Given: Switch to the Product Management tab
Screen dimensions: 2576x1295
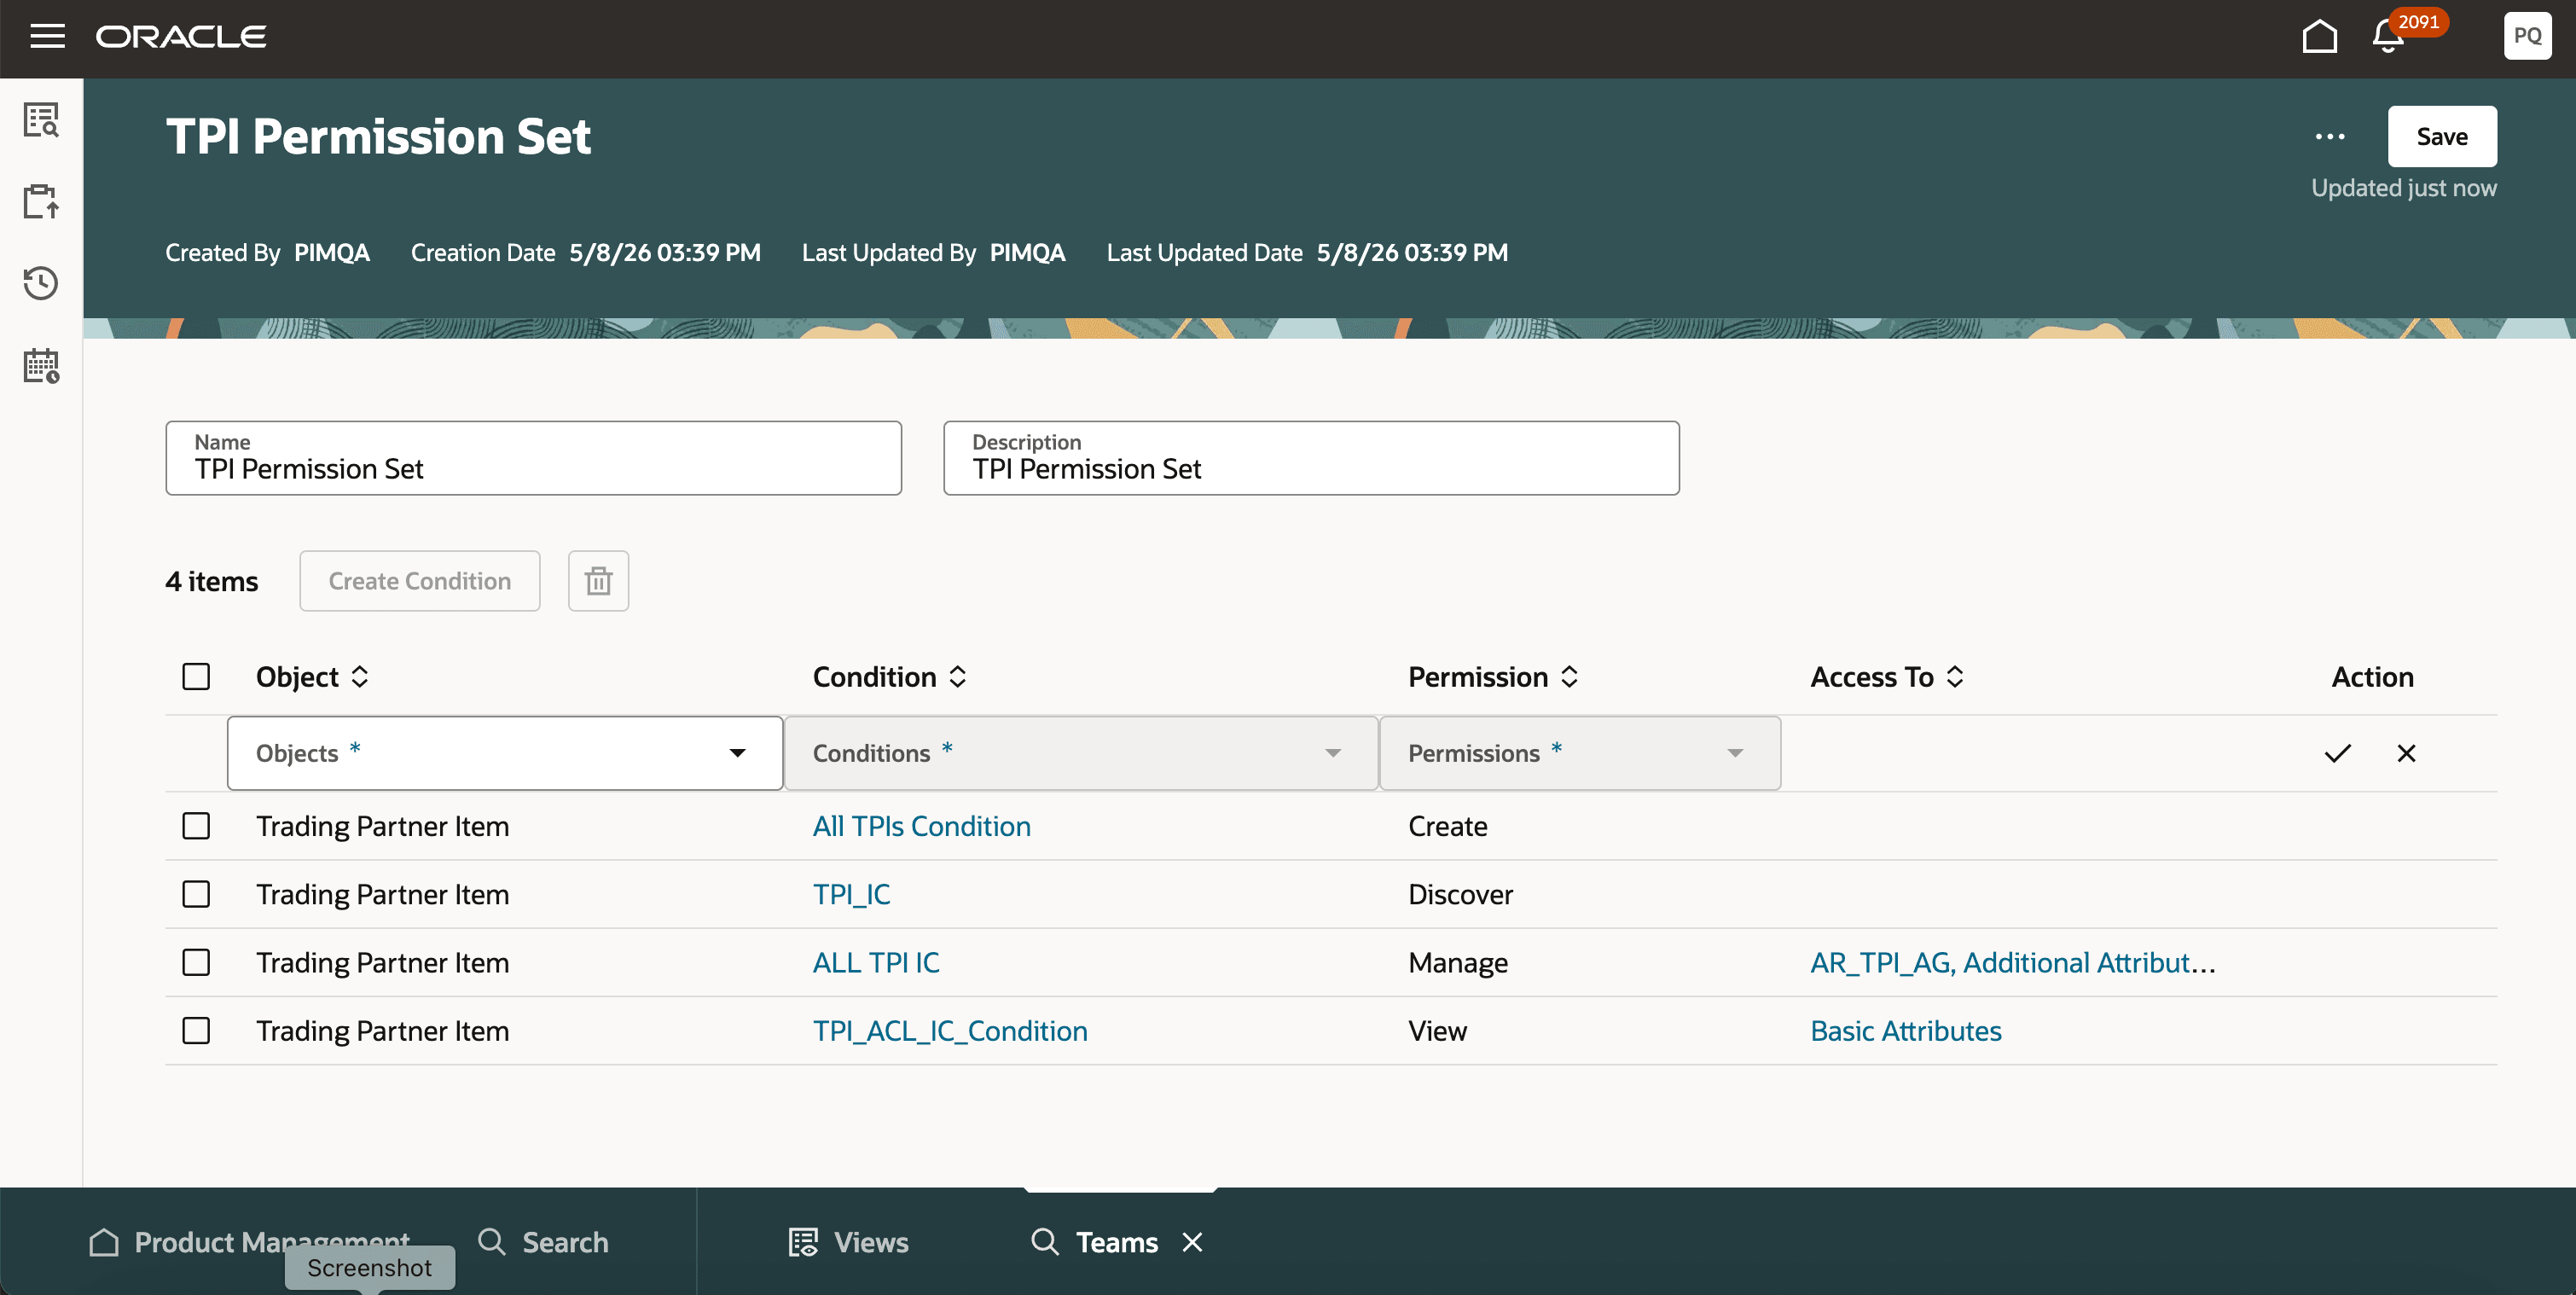Looking at the screenshot, I should (x=250, y=1242).
